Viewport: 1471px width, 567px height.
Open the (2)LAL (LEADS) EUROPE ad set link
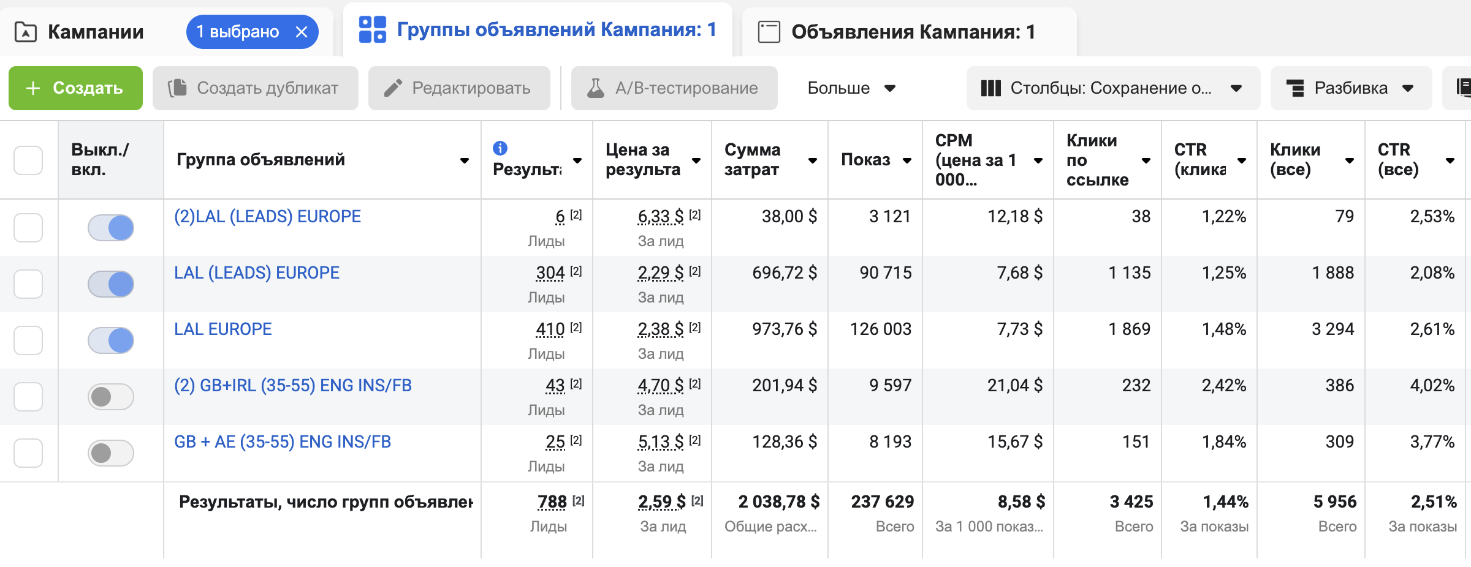point(267,217)
